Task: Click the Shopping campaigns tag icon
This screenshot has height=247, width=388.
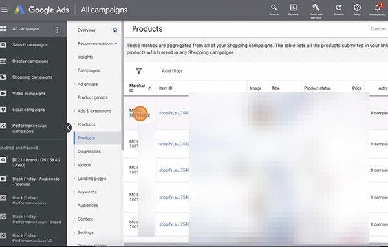Action: pos(3,77)
